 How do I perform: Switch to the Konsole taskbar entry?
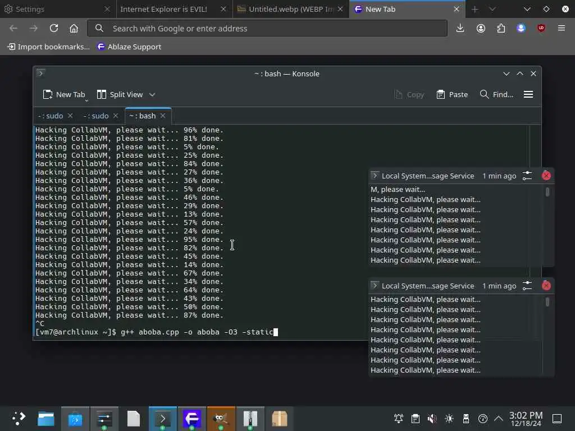click(163, 419)
